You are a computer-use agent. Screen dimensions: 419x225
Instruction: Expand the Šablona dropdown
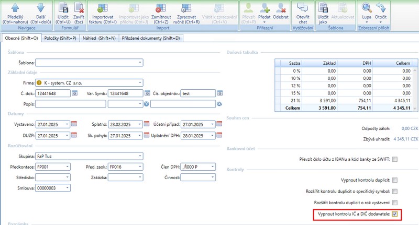click(140, 63)
